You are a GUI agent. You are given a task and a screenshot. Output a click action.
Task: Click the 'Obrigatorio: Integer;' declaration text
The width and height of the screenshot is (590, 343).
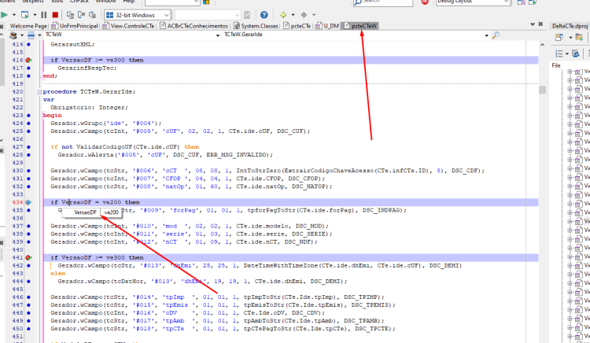[89, 108]
